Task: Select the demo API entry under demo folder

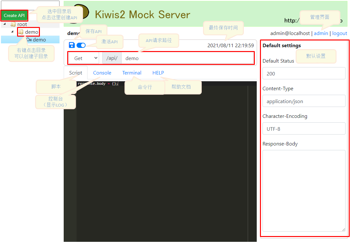Action: point(39,40)
